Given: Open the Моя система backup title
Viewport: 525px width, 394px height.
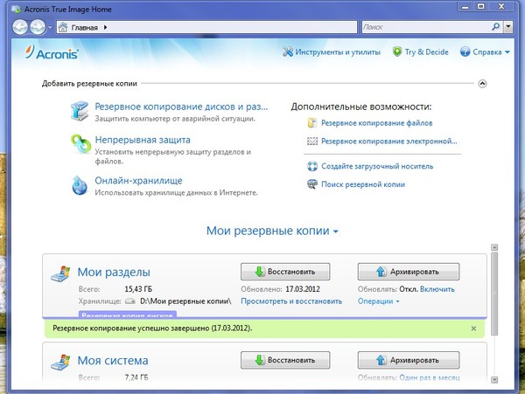Looking at the screenshot, I should (113, 360).
